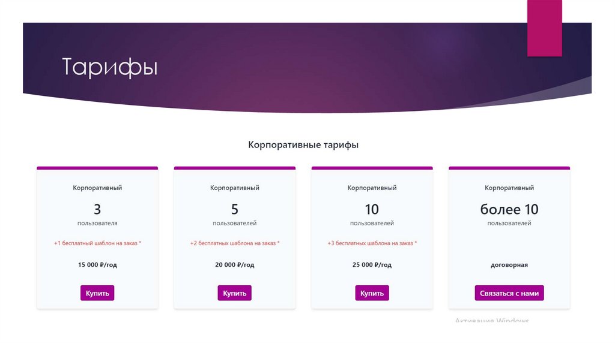The height and width of the screenshot is (344, 615).
Task: Buy the 10-user plan for 25 000 ₽/год
Action: [372, 293]
